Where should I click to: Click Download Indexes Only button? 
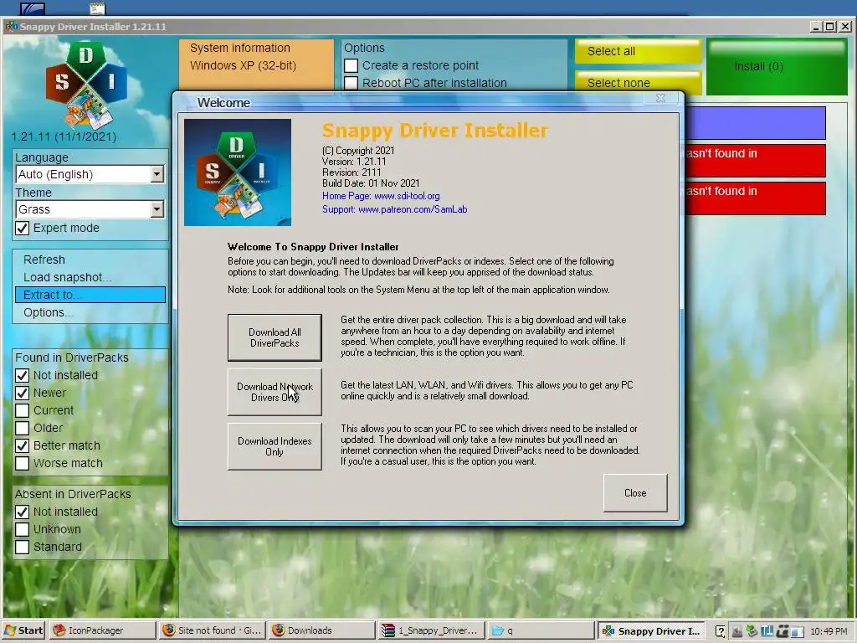[275, 446]
